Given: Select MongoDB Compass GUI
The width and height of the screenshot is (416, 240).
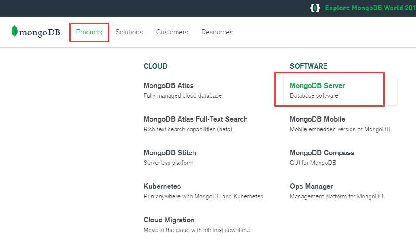Looking at the screenshot, I should [322, 153].
